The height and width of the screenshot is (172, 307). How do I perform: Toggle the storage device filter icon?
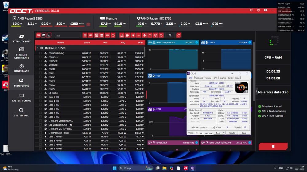[102, 35]
